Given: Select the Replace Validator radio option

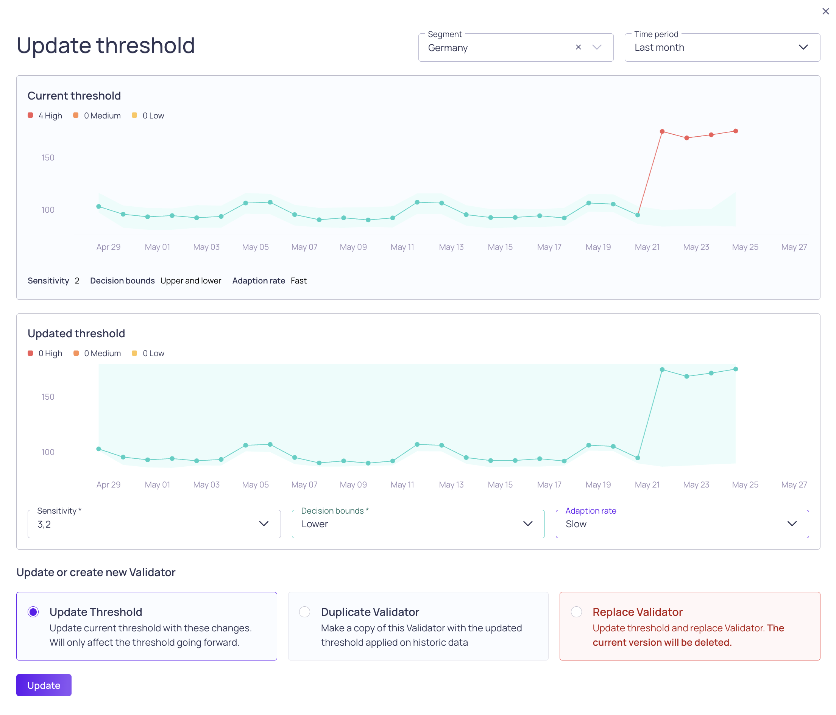Looking at the screenshot, I should click(576, 612).
